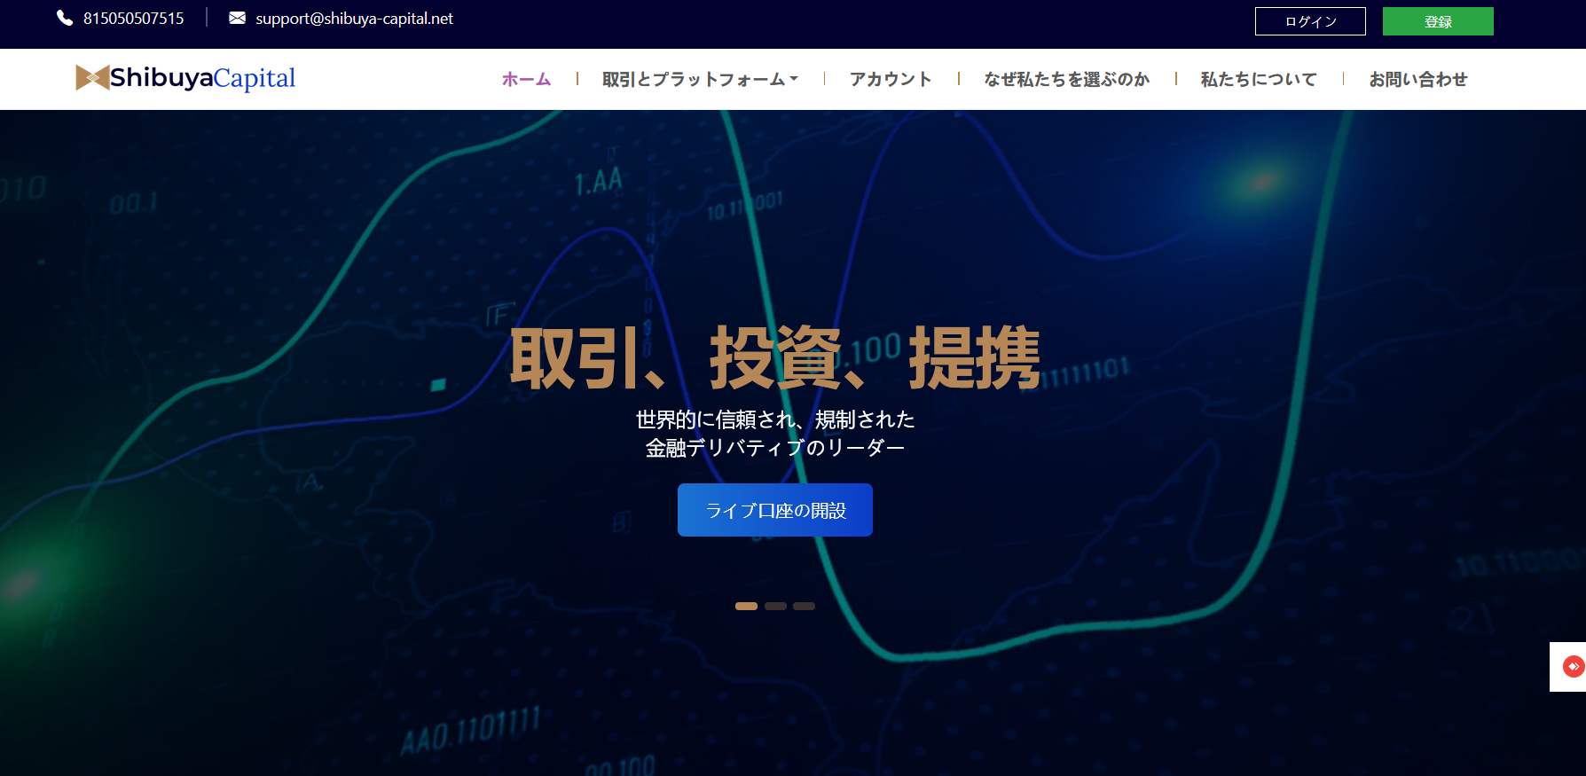This screenshot has height=776, width=1586.
Task: Open なぜ私たちを選ぶのか menu item
Action: [x=1066, y=79]
